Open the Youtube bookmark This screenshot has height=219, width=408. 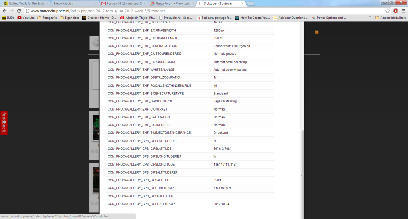[25, 17]
